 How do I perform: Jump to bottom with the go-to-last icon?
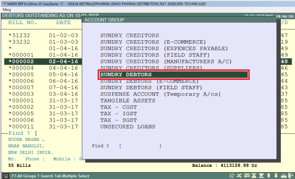point(261,176)
